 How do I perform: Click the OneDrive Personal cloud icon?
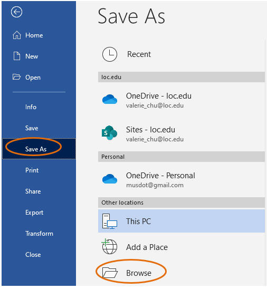click(x=110, y=179)
